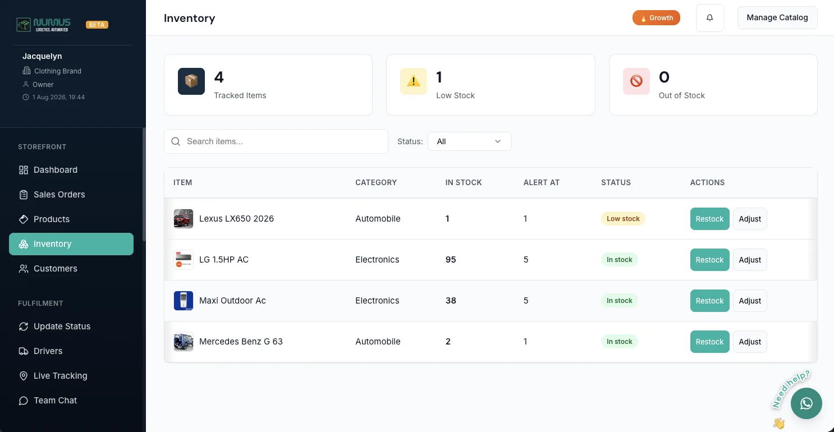The height and width of the screenshot is (432, 834).
Task: Open the Status filter dropdown
Action: point(470,141)
